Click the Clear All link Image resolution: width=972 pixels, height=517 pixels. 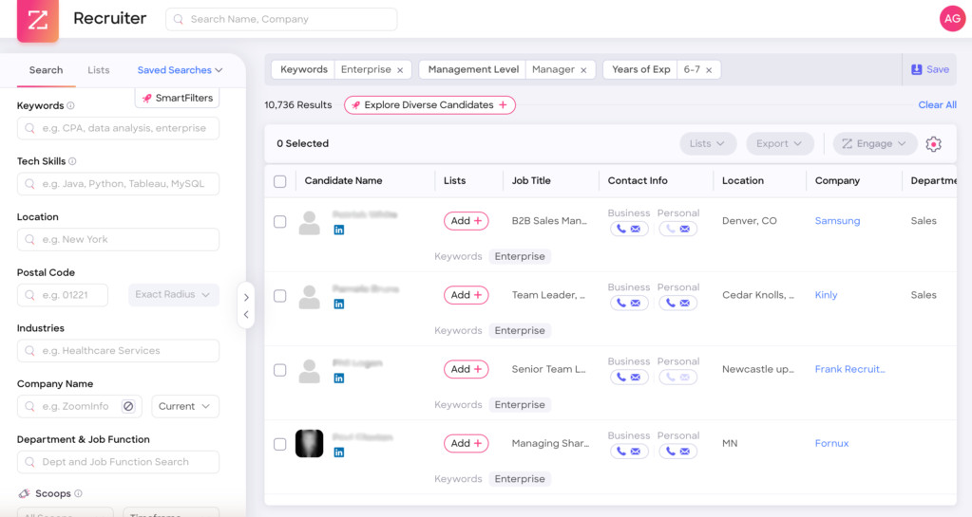937,105
